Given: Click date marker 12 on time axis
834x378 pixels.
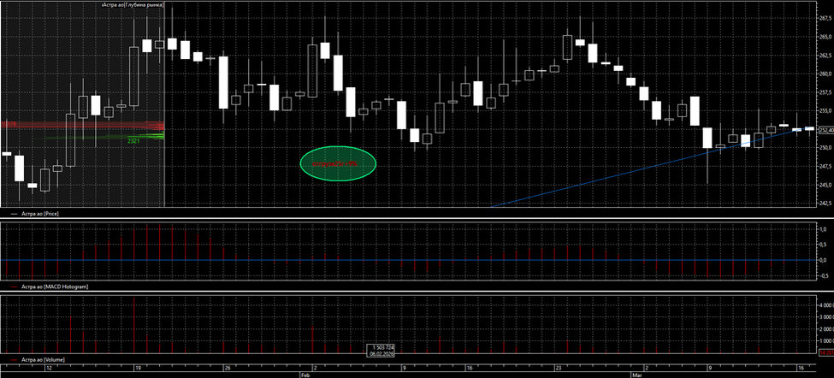Looking at the screenshot, I should (49, 368).
